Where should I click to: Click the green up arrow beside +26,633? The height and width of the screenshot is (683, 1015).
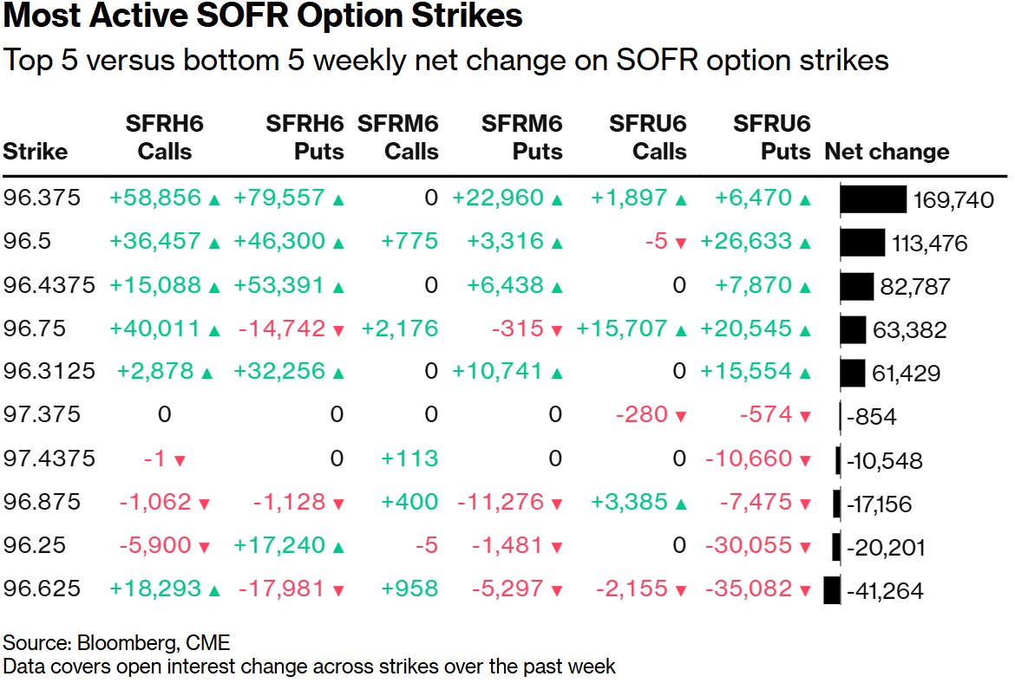click(x=806, y=244)
